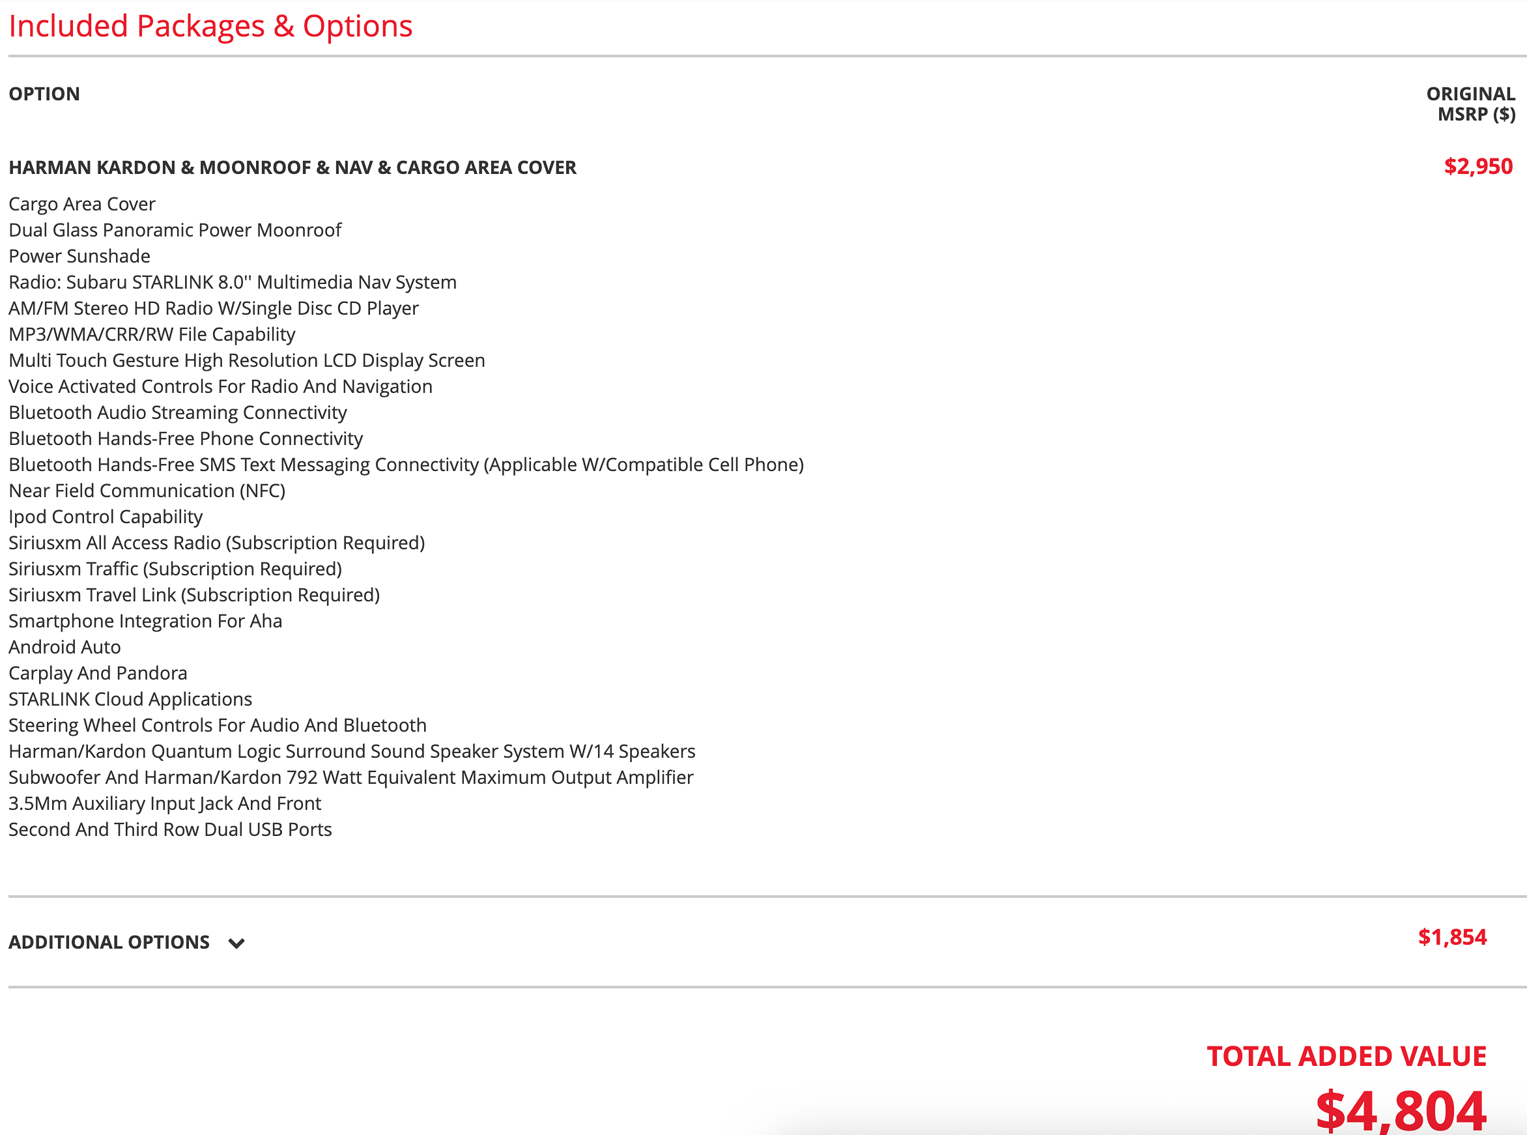
Task: Select the Subaru STARLINK 8.0" Multimedia Nav line
Action: (x=232, y=282)
